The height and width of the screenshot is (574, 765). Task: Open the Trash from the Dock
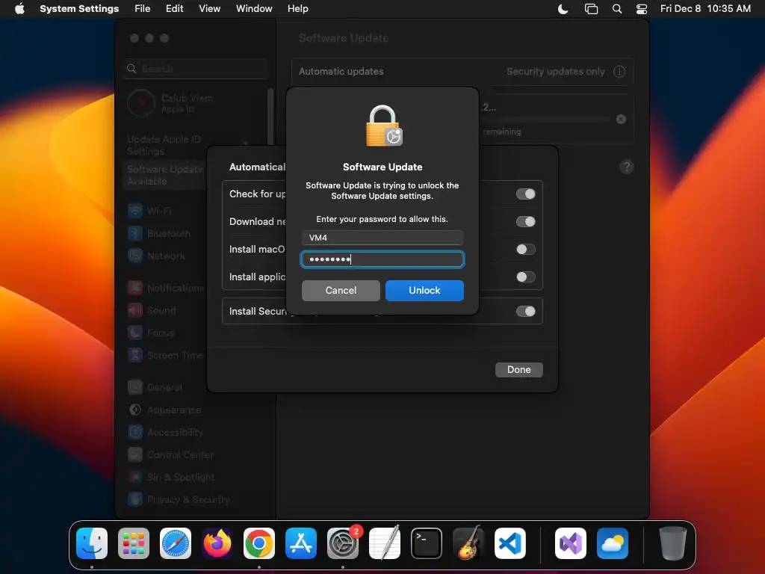tap(673, 543)
